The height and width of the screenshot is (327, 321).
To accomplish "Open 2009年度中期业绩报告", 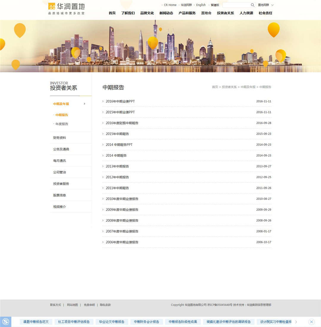I will coord(122,210).
